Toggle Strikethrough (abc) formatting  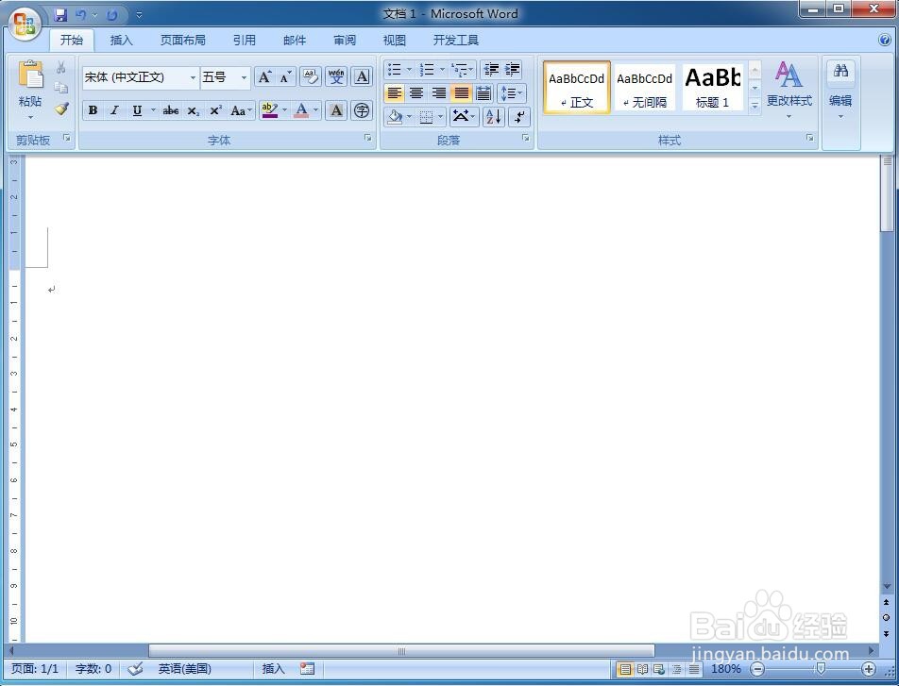click(171, 110)
